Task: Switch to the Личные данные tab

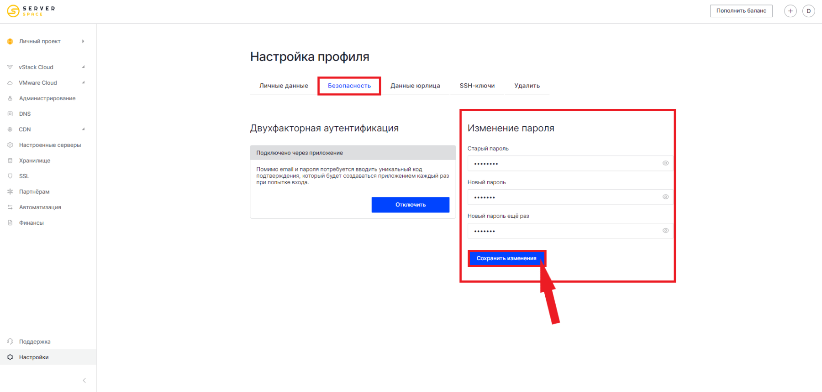Action: 284,86
